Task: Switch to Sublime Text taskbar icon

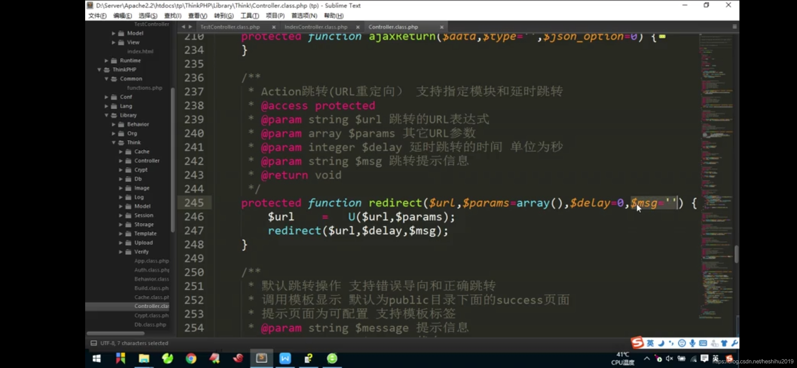Action: 262,358
